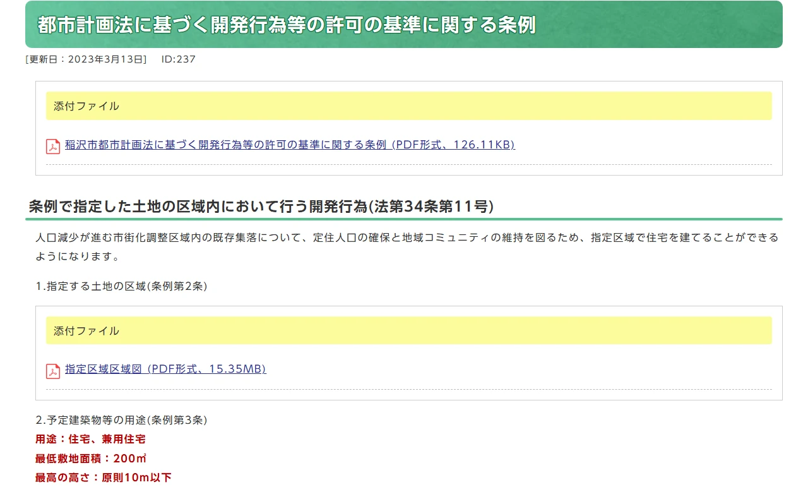Click the 添付ファイル header above 指定区域区域図
The width and height of the screenshot is (808, 499).
pos(409,331)
